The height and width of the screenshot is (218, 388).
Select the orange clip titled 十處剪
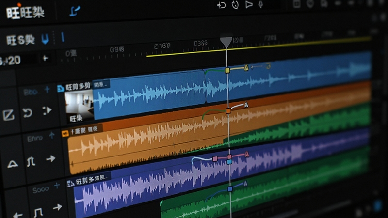84,130
